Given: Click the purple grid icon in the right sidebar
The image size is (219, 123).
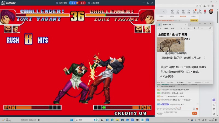Looking at the screenshot, I should pyautogui.click(x=214, y=100).
